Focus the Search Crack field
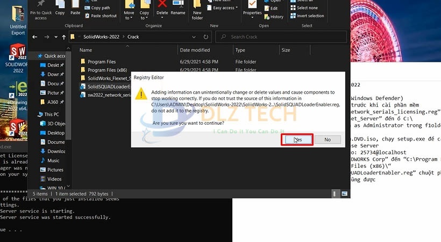Screen dimensions: 441x242 pyautogui.click(x=281, y=37)
